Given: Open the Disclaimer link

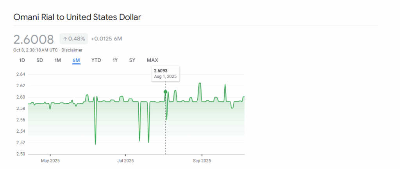Looking at the screenshot, I should pos(72,50).
